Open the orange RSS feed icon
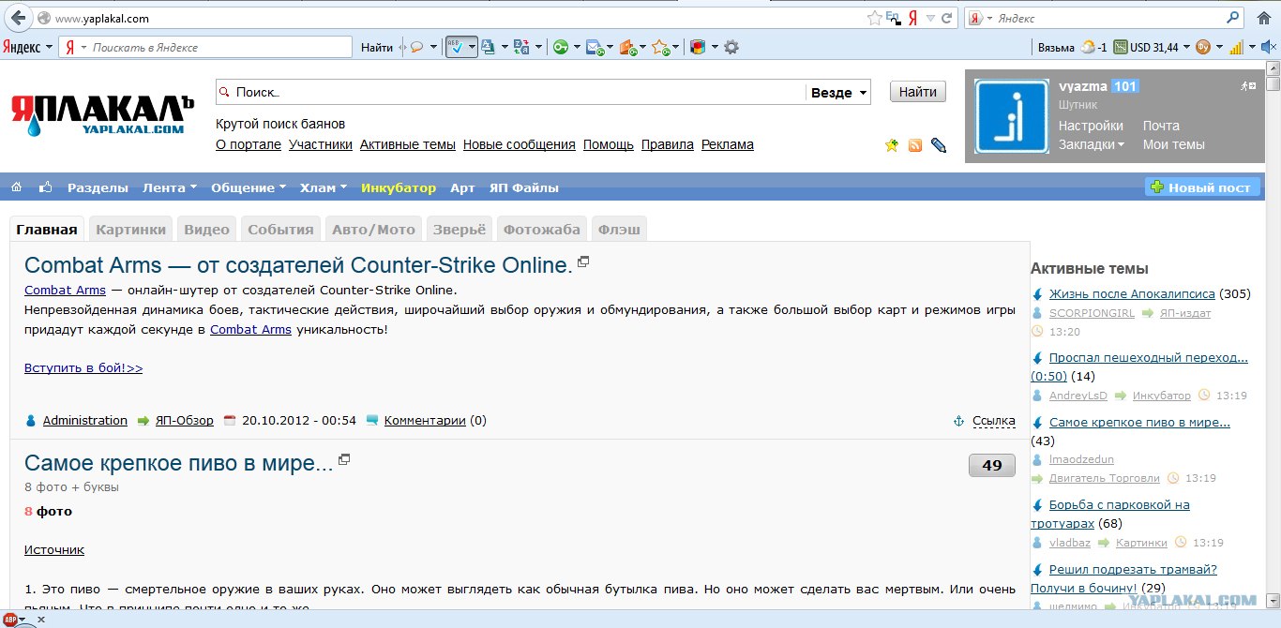 click(915, 145)
